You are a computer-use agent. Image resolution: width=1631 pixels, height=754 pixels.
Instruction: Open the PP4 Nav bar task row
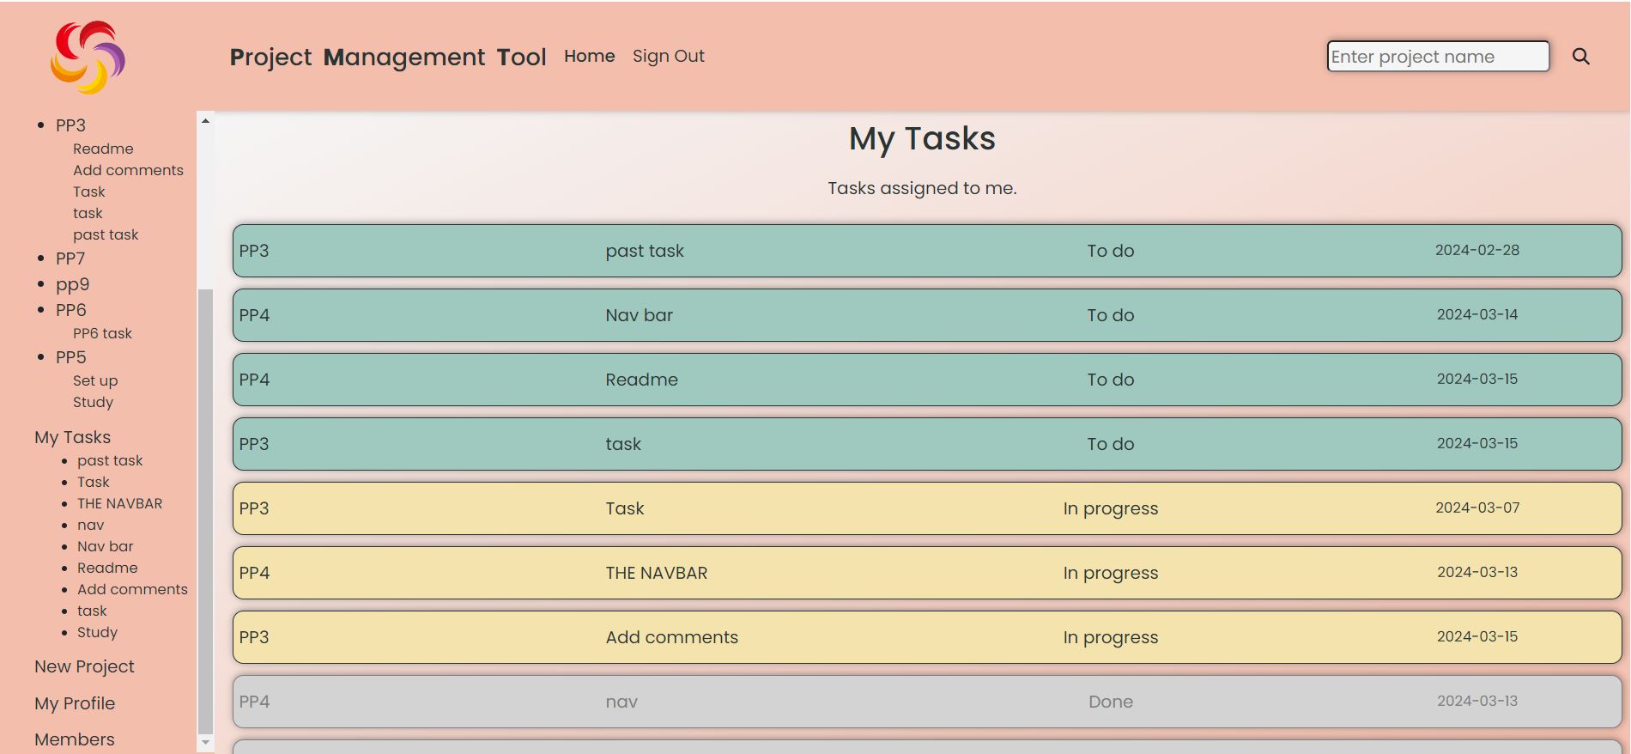point(927,315)
